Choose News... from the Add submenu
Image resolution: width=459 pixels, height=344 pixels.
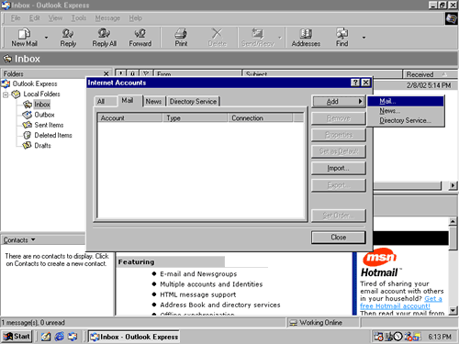tap(405, 111)
